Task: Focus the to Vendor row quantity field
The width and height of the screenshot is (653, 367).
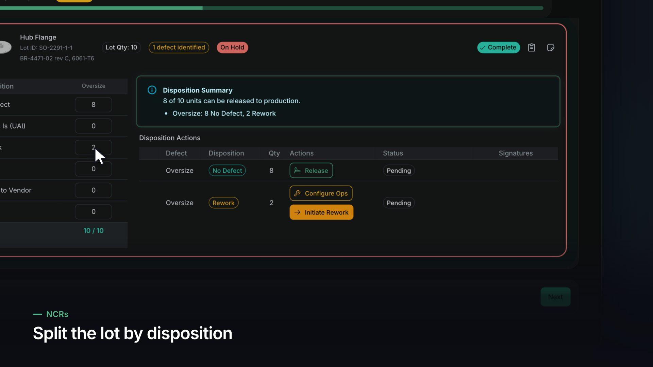Action: tap(93, 190)
